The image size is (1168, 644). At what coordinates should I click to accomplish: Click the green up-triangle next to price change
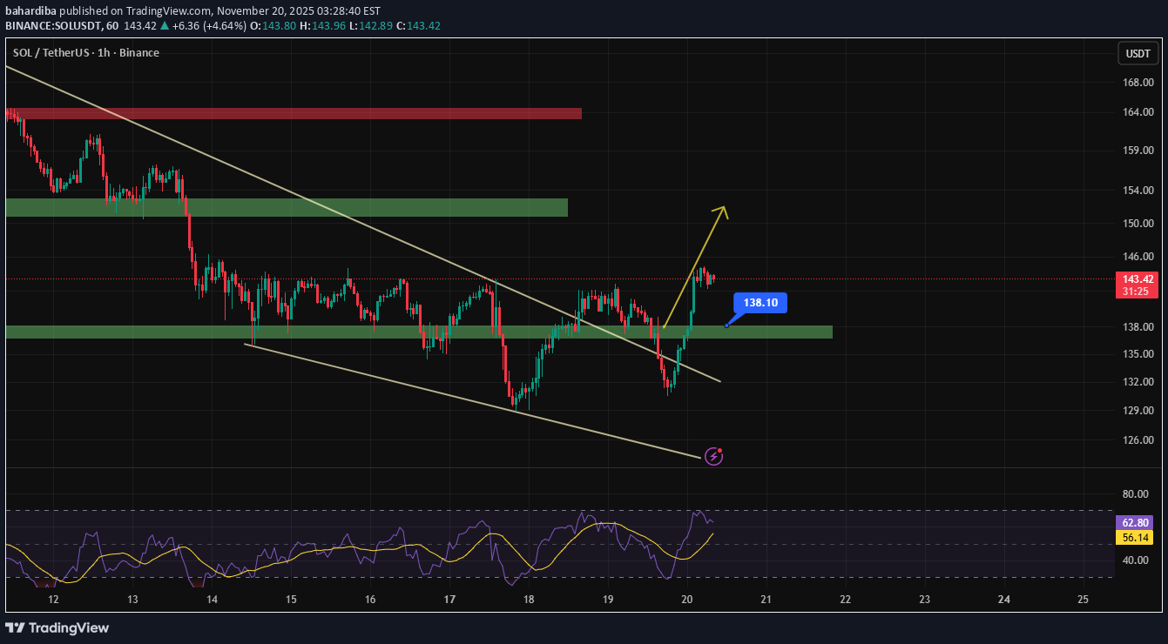tap(164, 25)
